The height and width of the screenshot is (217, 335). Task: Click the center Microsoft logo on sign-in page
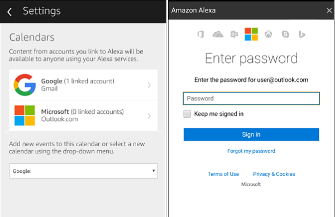coord(251,34)
